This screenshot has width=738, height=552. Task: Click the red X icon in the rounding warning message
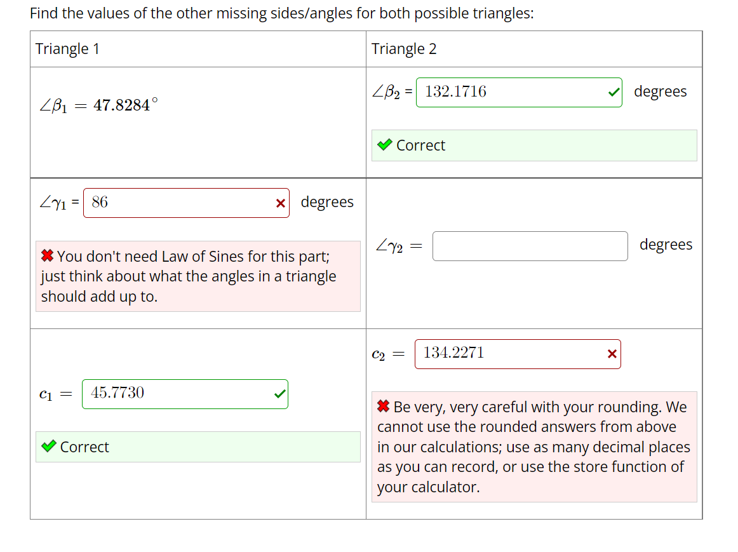tap(384, 407)
